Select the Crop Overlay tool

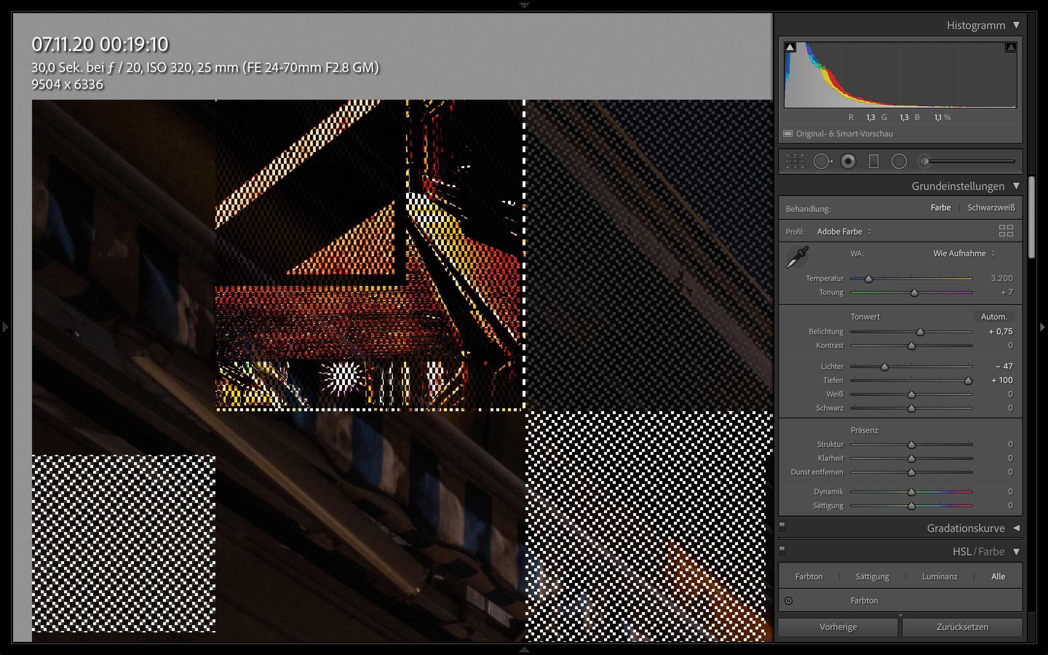coord(795,162)
